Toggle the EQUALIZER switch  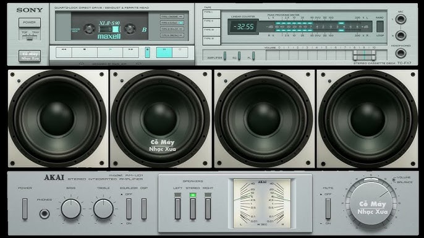click(x=129, y=209)
